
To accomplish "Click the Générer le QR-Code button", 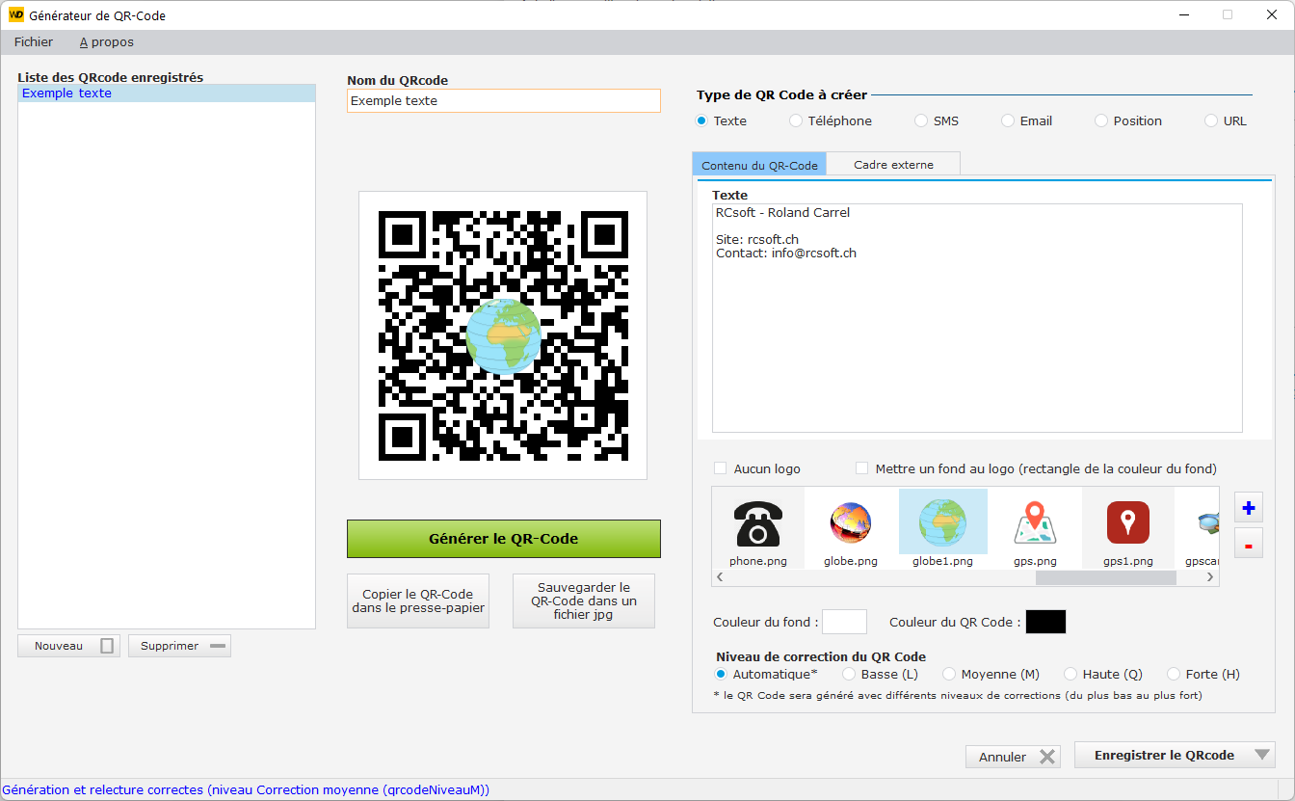I will click(503, 538).
